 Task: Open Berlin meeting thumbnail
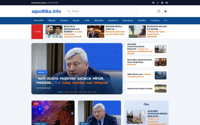[161, 62]
